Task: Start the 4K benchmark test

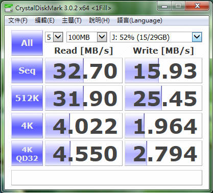Action: 27,126
